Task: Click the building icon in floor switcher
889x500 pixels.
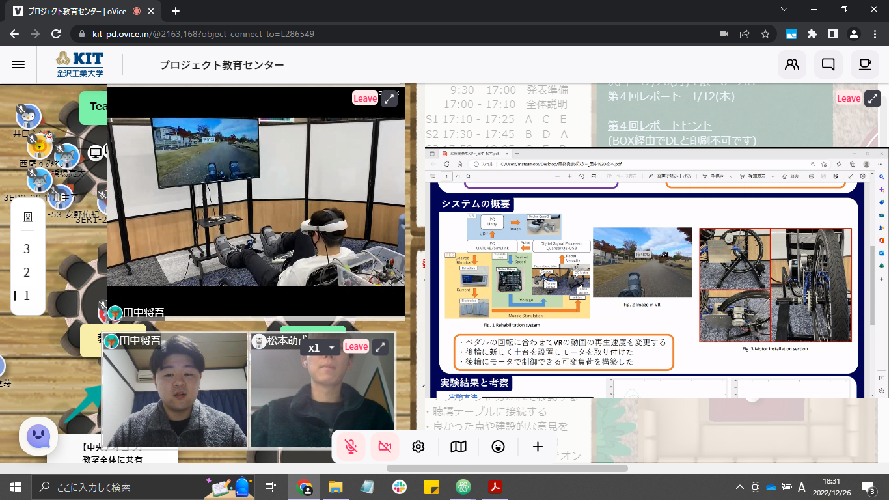Action: pyautogui.click(x=28, y=217)
